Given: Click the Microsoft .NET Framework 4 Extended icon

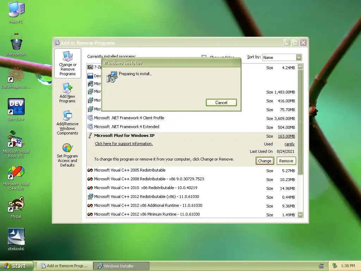Looking at the screenshot, I should 90,127.
